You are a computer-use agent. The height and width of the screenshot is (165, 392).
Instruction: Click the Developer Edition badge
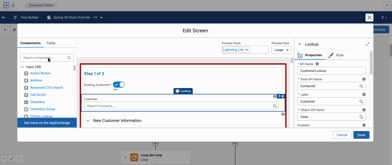click(41, 5)
